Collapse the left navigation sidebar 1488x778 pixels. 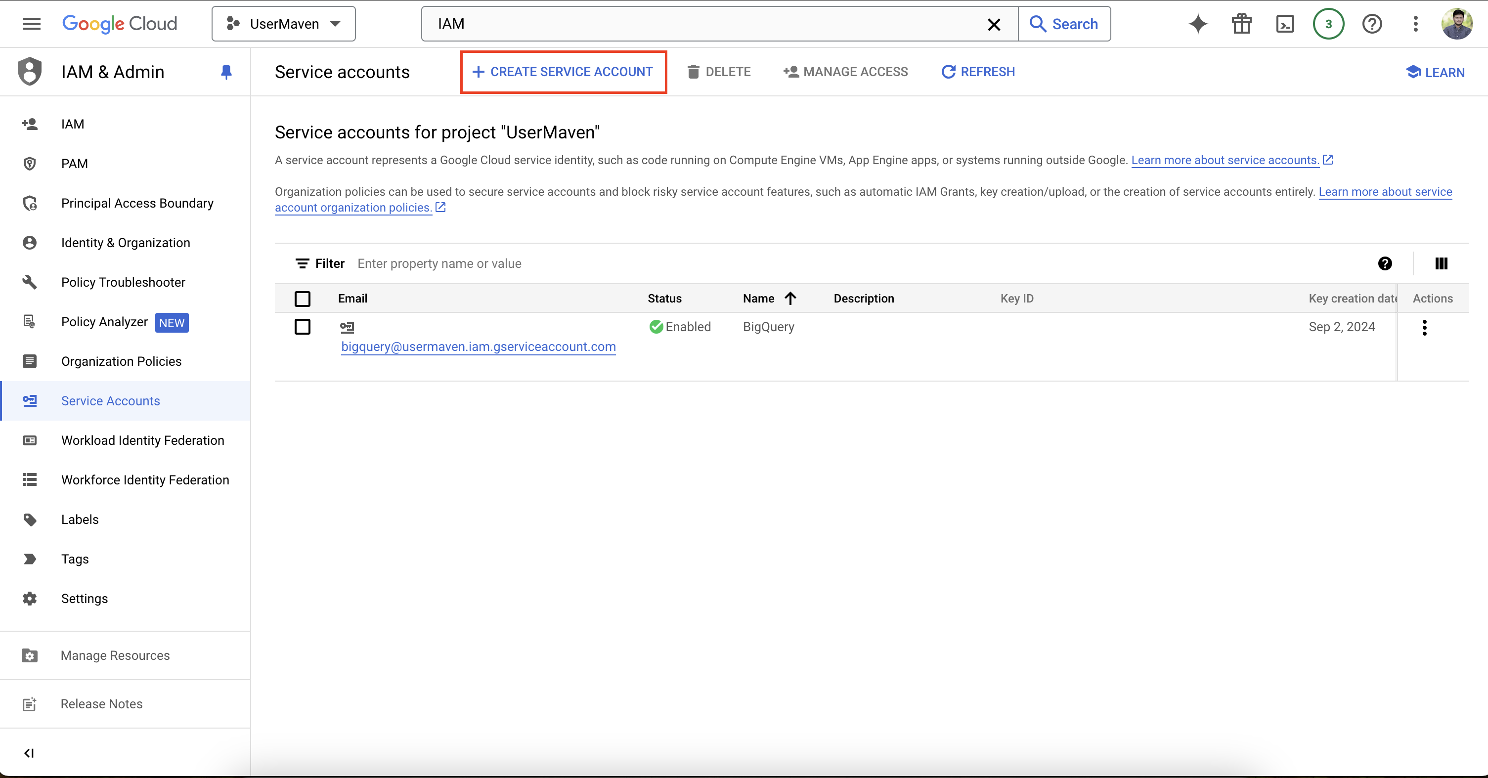click(29, 753)
